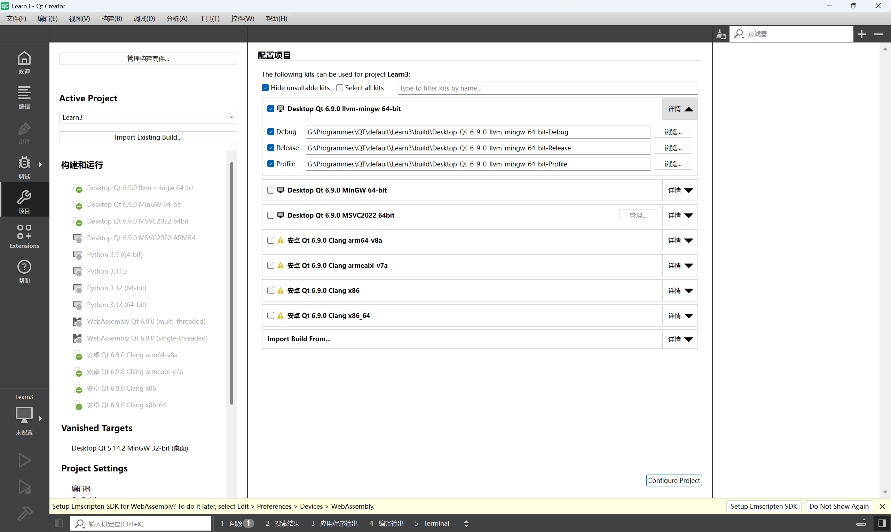
Task: Expand details of 安卓 Qt 6.9.0 Clang x86 kit
Action: point(680,291)
